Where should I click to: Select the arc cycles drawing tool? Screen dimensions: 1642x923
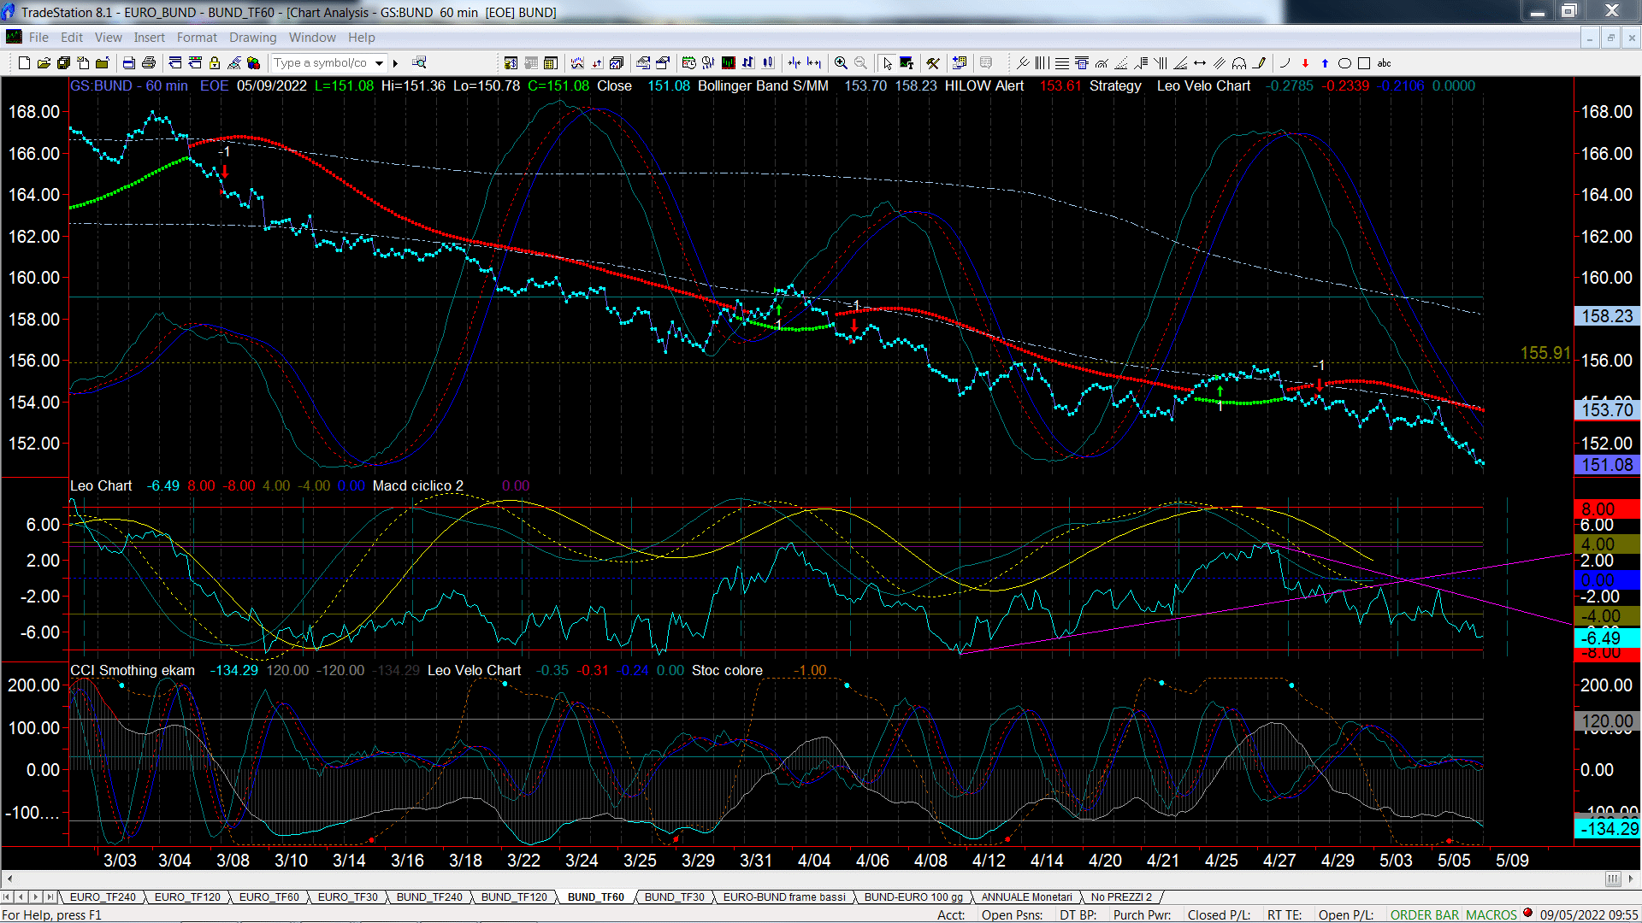1239,63
